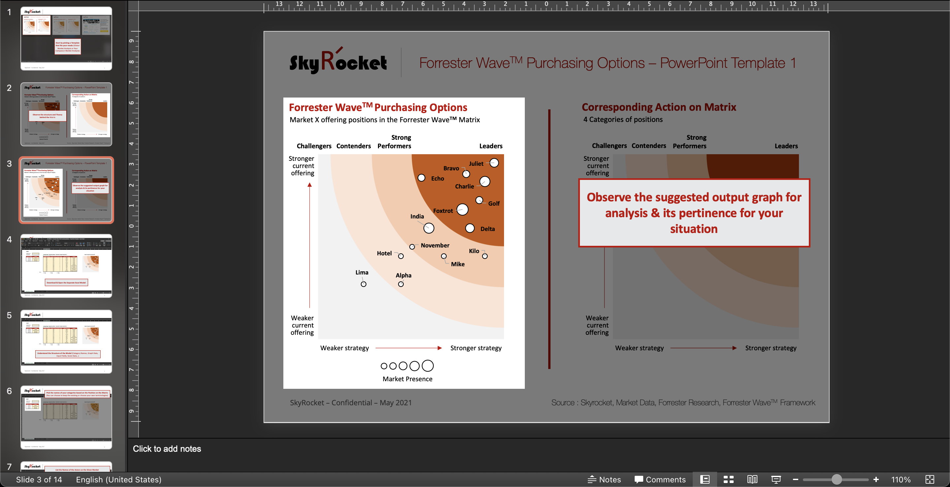Click left 'Weaker current offering' axis label
Image resolution: width=950 pixels, height=487 pixels.
point(302,325)
